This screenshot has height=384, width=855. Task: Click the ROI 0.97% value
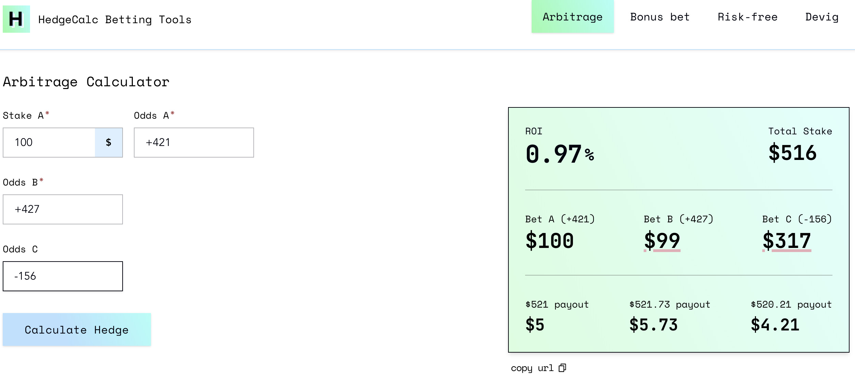coord(560,154)
